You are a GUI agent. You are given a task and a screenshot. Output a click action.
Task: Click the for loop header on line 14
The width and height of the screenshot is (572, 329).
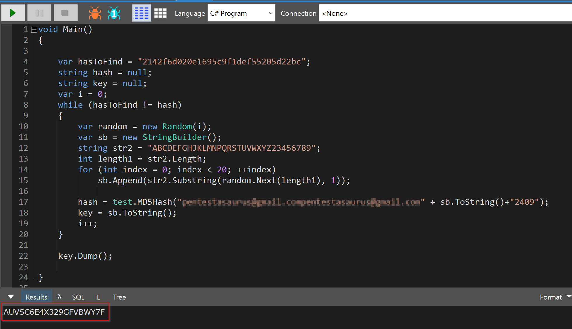point(177,170)
